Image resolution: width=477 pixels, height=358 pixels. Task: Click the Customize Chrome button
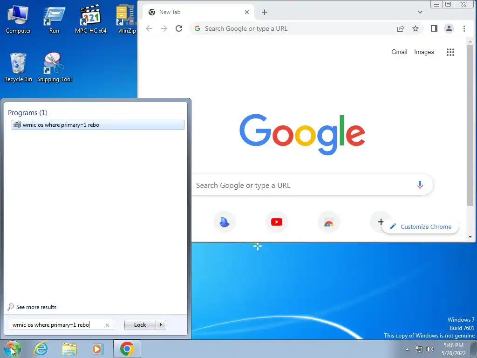pyautogui.click(x=420, y=227)
